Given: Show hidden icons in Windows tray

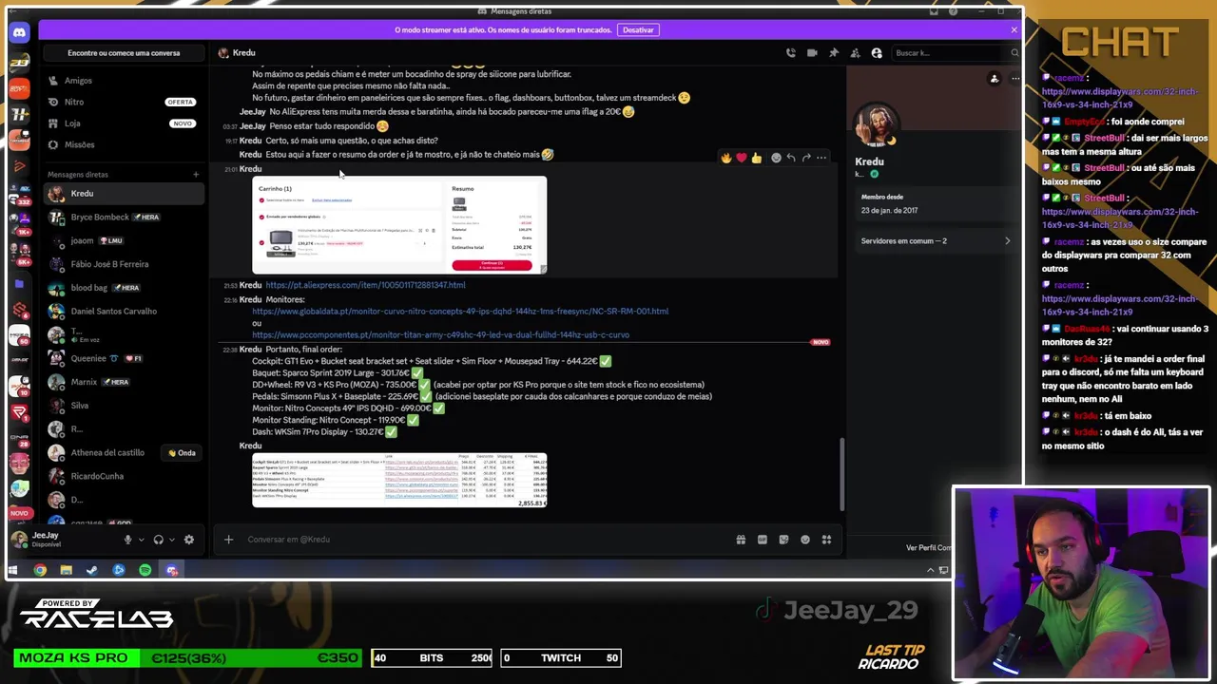Looking at the screenshot, I should (930, 570).
